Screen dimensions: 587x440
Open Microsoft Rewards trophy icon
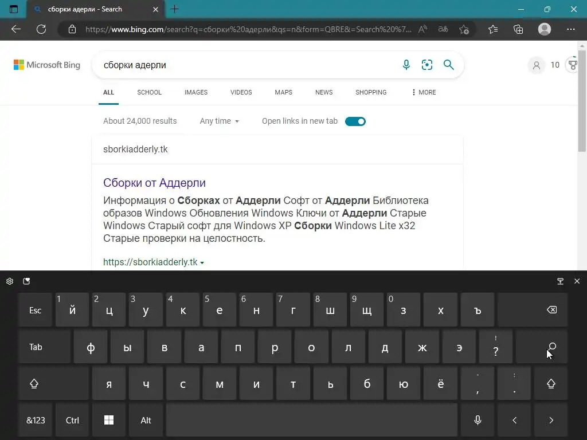[x=573, y=65]
